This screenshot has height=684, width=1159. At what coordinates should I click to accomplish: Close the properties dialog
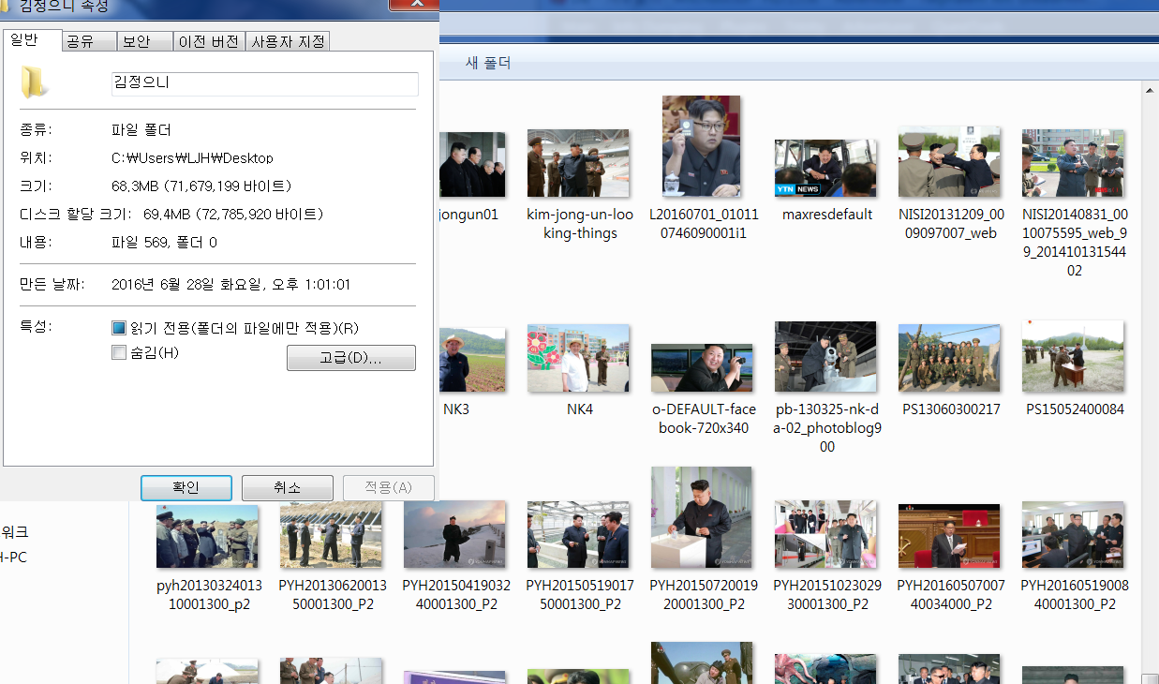[413, 5]
